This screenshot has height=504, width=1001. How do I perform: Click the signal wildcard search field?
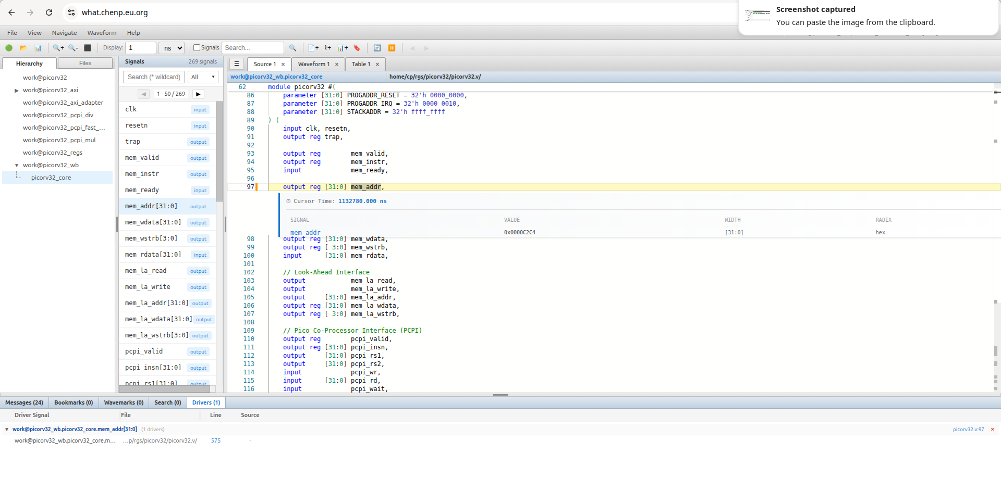tap(154, 77)
